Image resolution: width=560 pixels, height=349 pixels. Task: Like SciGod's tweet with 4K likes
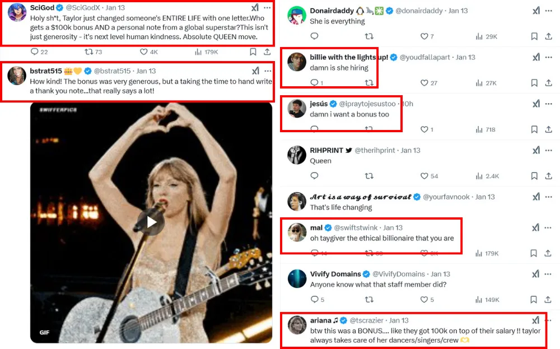click(144, 52)
